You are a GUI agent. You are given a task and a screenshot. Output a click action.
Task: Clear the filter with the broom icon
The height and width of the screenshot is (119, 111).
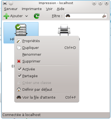(x=104, y=16)
